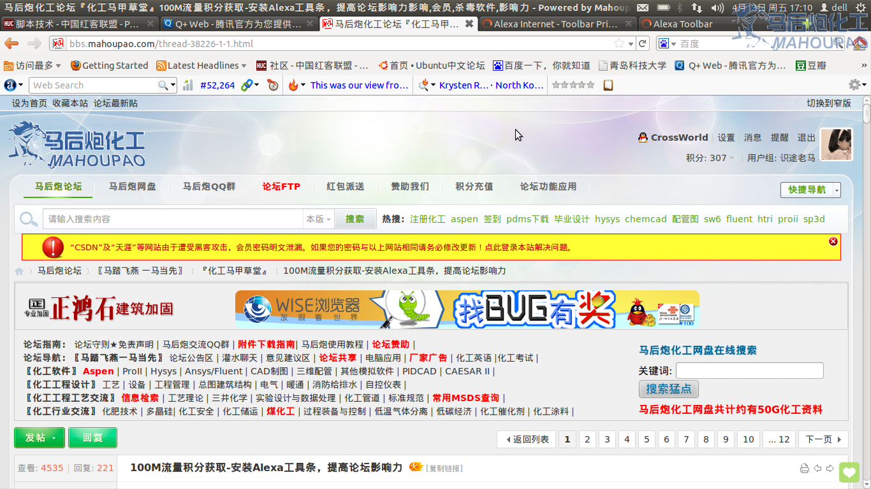Open the sound volume indicator

click(717, 8)
